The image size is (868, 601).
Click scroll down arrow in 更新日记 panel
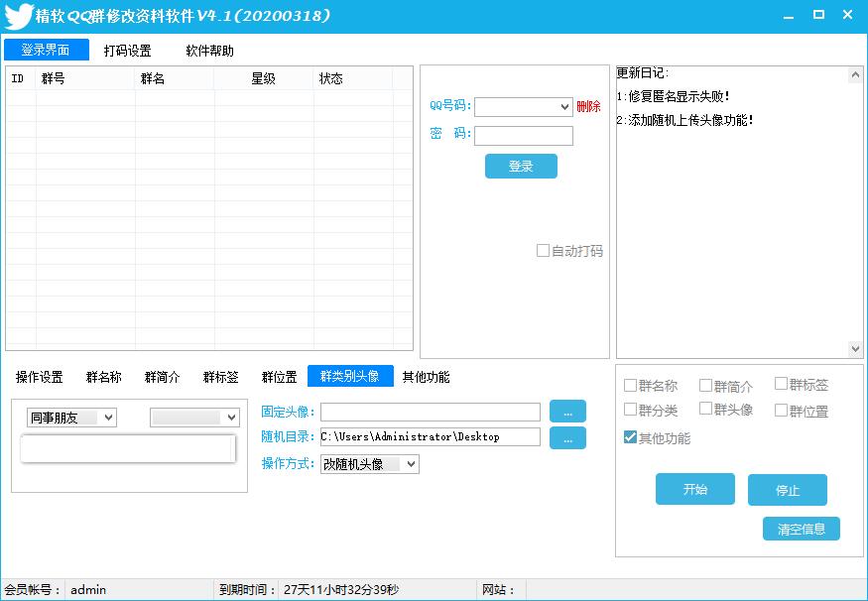coord(855,349)
